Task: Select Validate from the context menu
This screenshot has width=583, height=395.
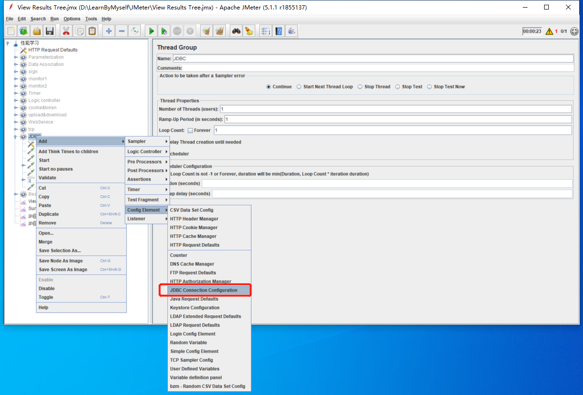Action: [82, 178]
